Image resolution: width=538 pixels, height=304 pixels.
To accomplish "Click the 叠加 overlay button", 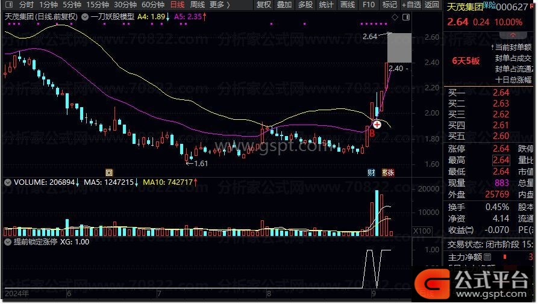I will 284,5.
